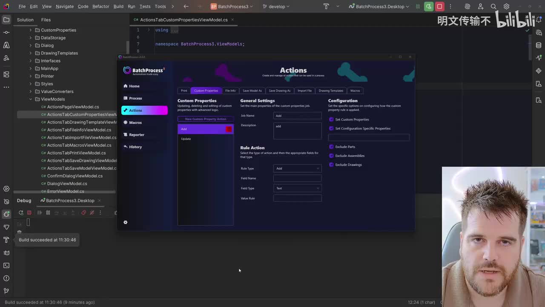The height and width of the screenshot is (307, 545).
Task: Open the Structure tool window icon
Action: 6,74
